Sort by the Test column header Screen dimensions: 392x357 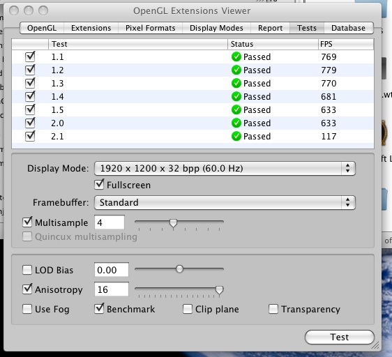coord(137,44)
